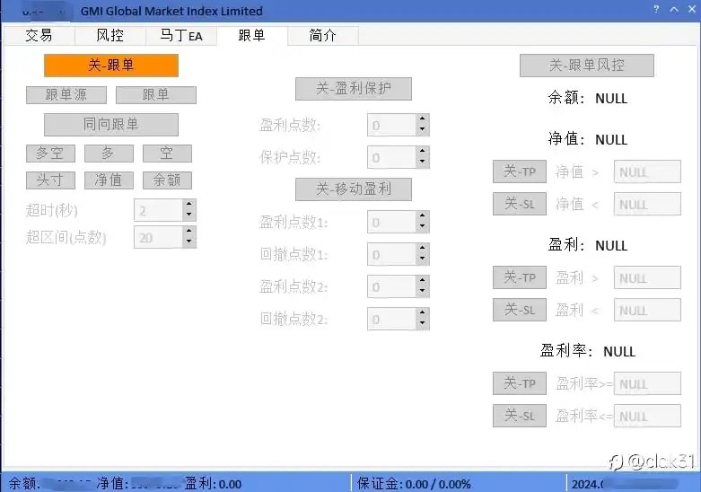Increase the 超时(秒) value with up arrow
This screenshot has width=701, height=492.
point(189,205)
